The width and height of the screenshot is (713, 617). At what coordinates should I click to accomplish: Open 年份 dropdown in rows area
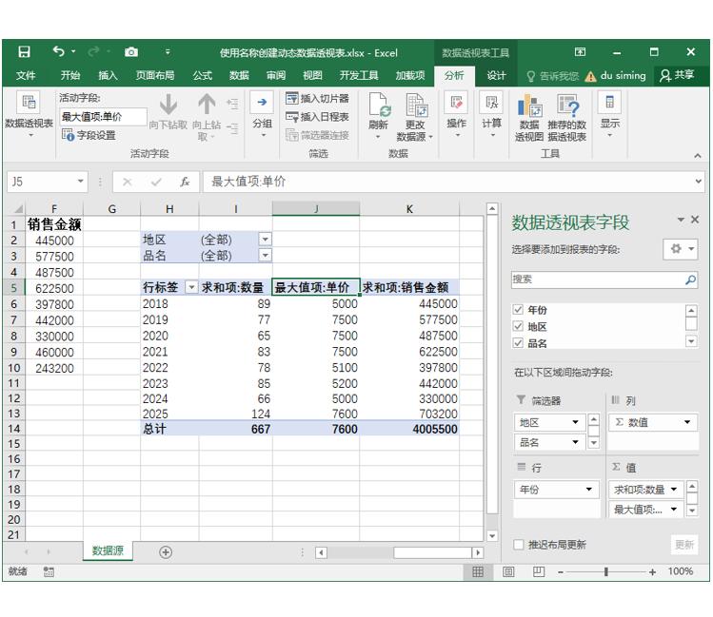click(x=589, y=489)
